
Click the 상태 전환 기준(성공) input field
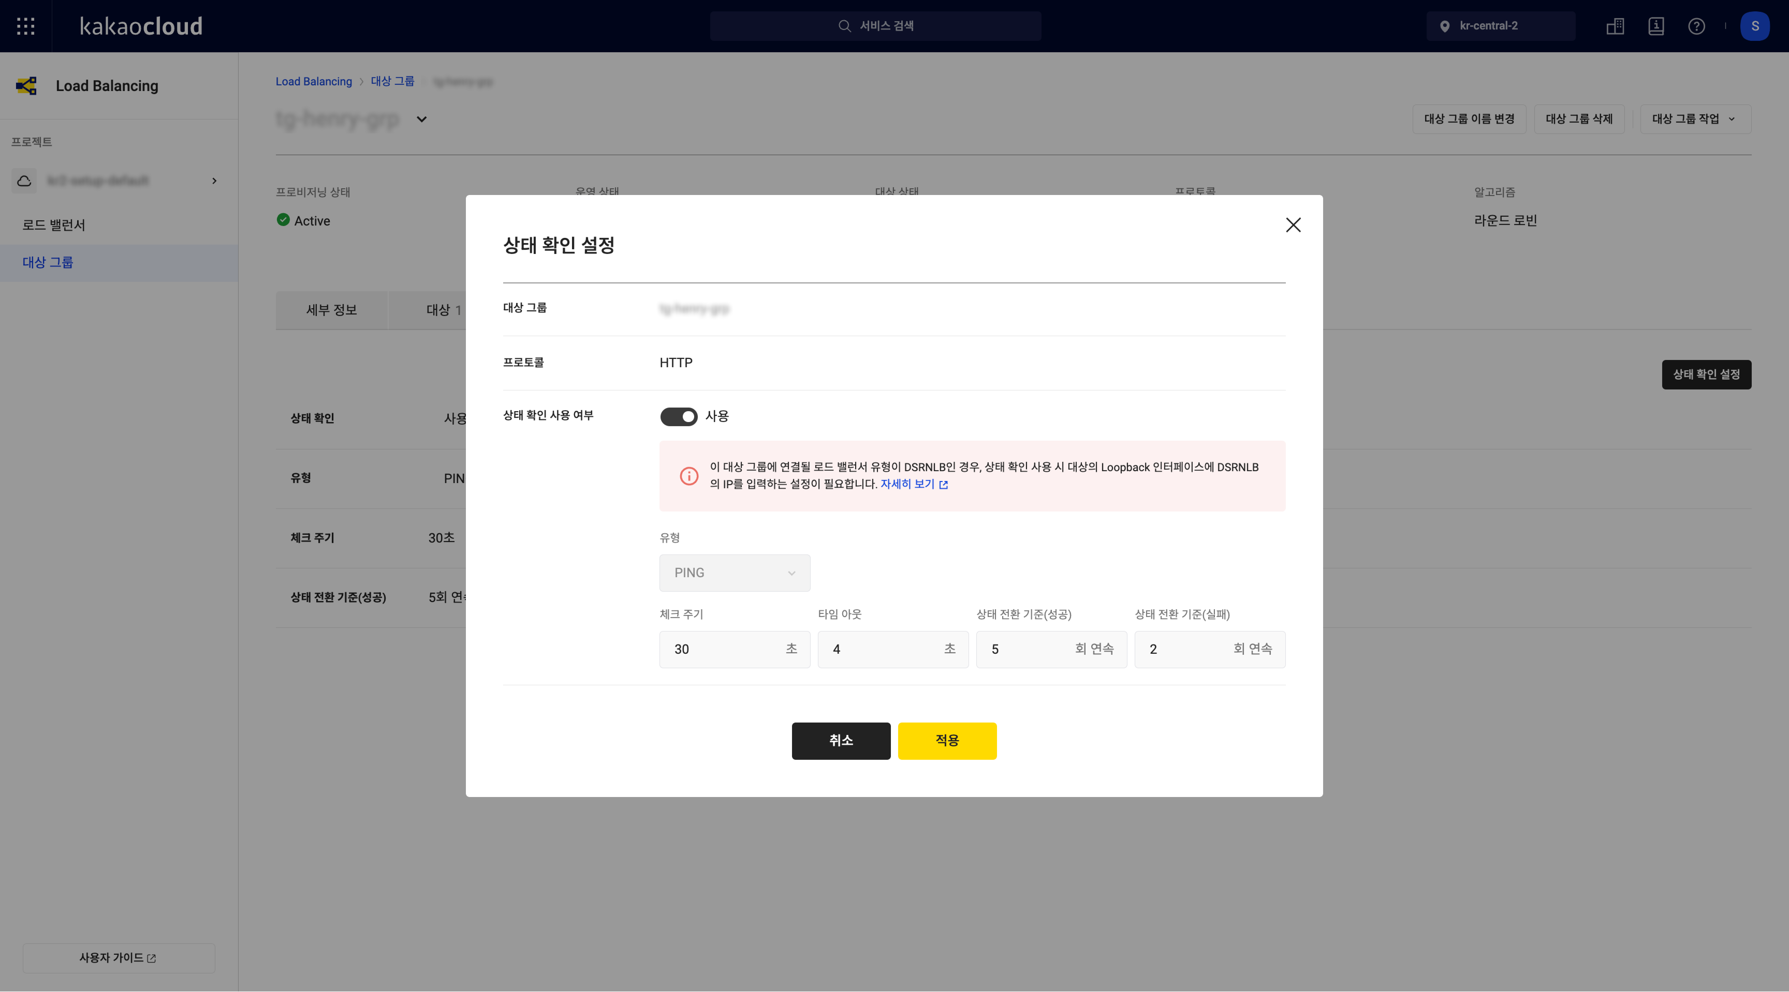coord(1051,649)
